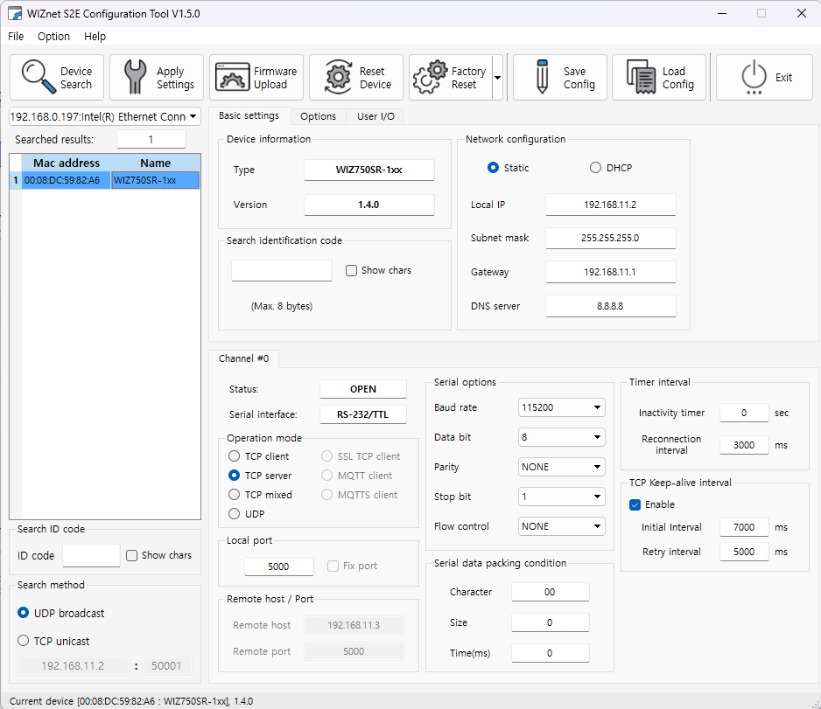Click the Save Config pen icon

pos(543,78)
